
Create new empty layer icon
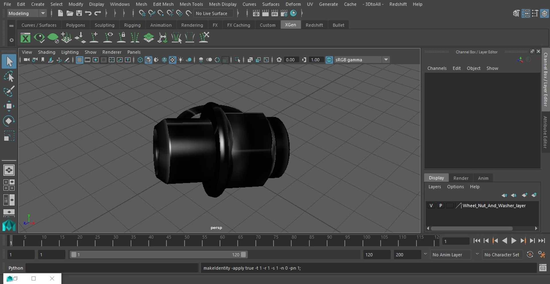pos(525,195)
